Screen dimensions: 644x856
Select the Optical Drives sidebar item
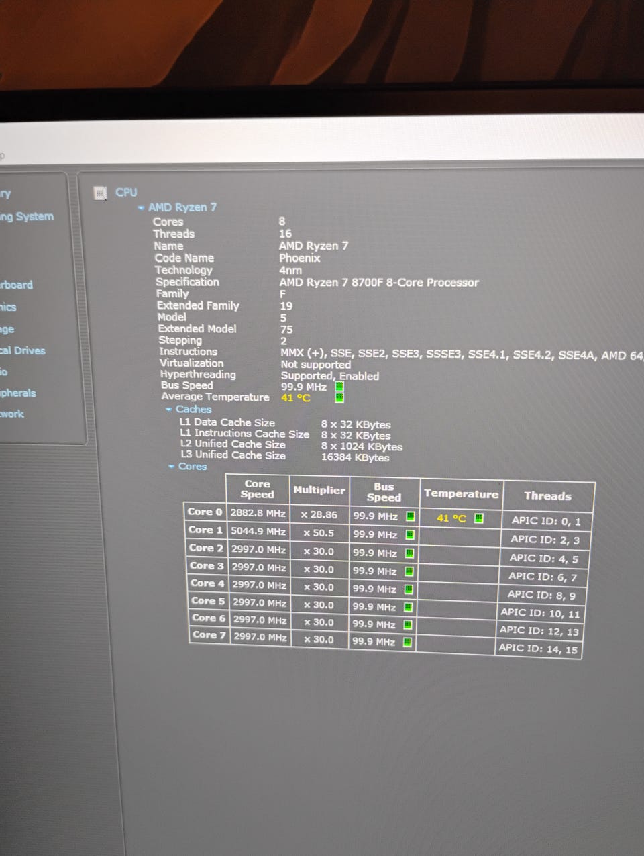pyautogui.click(x=23, y=351)
